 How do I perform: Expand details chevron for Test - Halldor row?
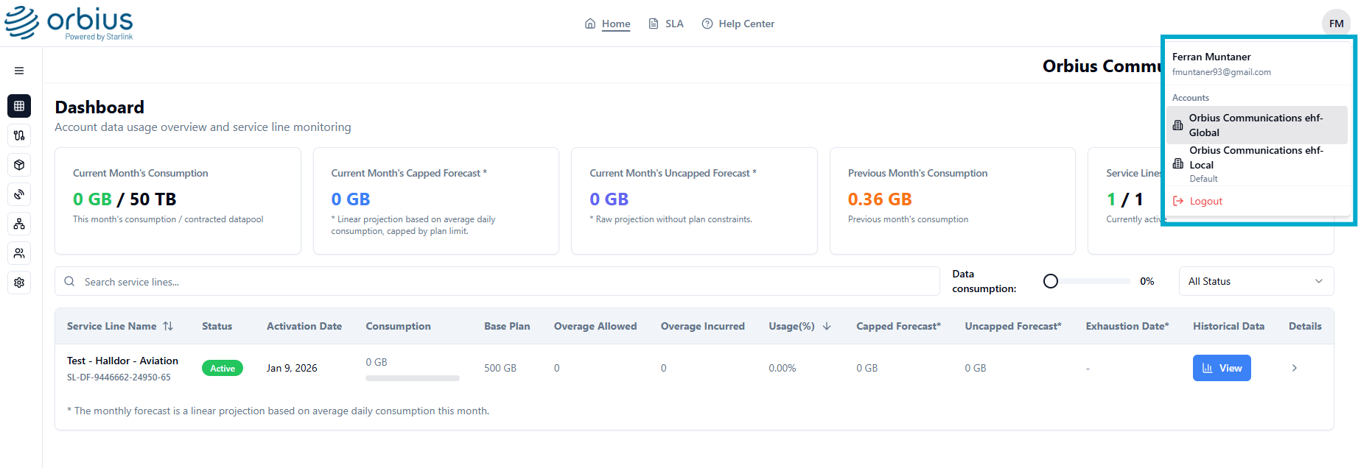tap(1294, 368)
